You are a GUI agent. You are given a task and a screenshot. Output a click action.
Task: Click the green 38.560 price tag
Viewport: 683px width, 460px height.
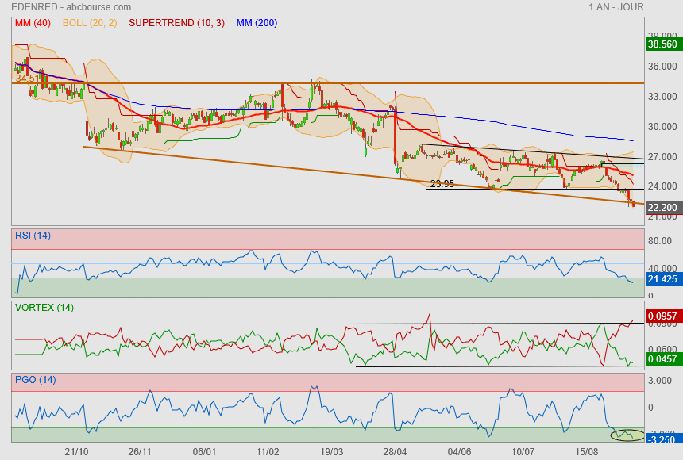click(662, 45)
